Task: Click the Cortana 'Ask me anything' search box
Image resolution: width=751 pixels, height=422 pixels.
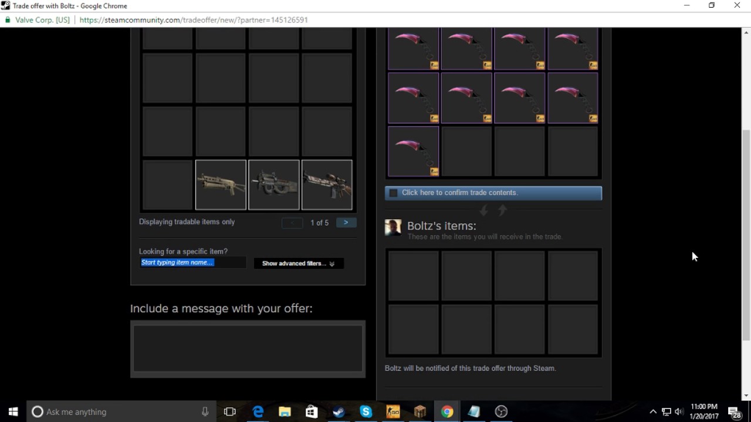Action: (x=121, y=411)
